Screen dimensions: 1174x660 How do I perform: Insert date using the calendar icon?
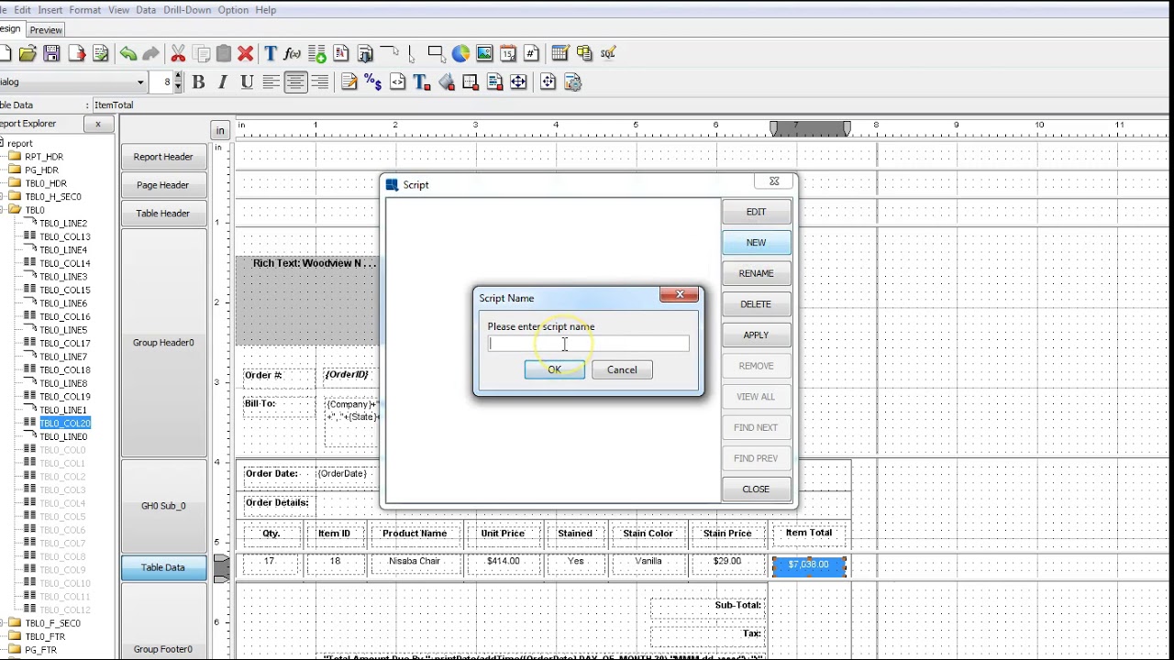508,54
